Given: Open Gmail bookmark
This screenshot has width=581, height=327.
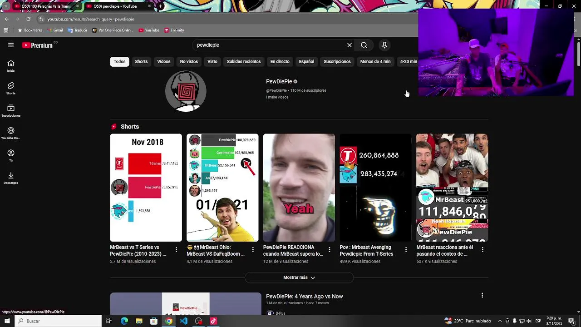Looking at the screenshot, I should click(x=54, y=30).
